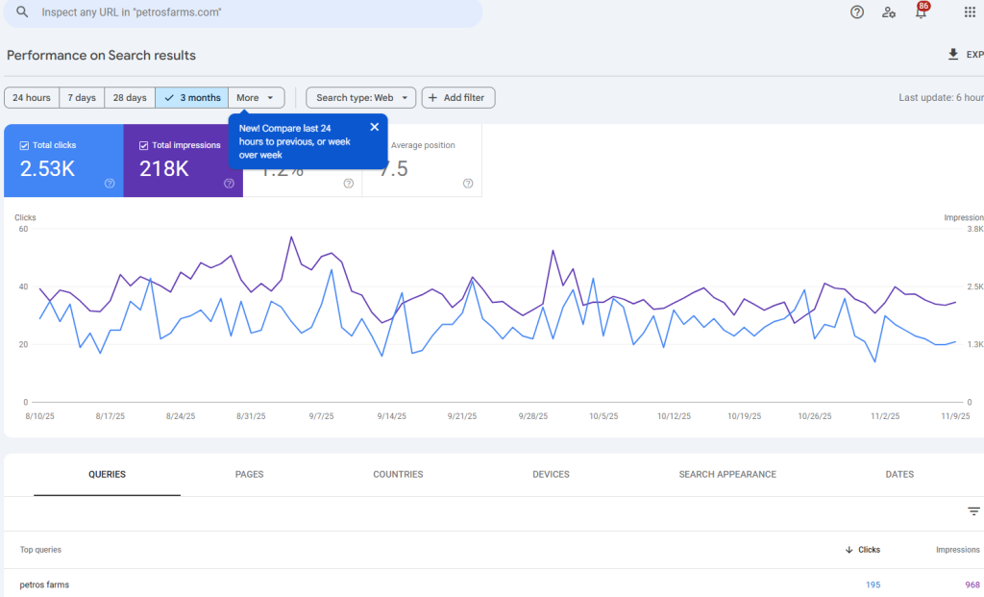Dismiss the blue compare tooltip
The width and height of the screenshot is (984, 597).
374,127
